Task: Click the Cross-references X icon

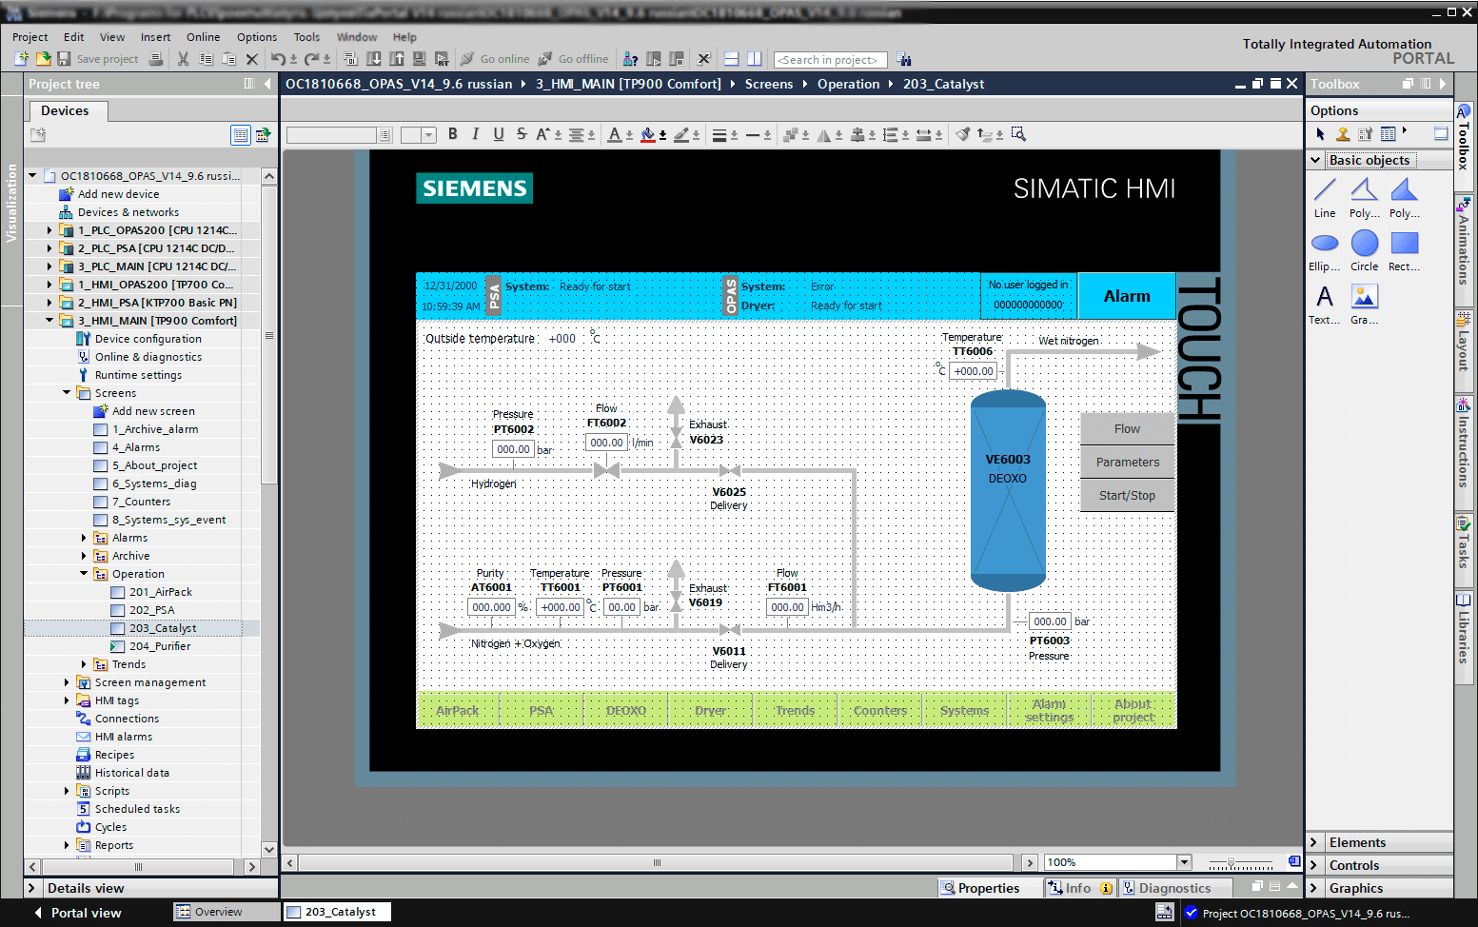Action: tap(703, 59)
